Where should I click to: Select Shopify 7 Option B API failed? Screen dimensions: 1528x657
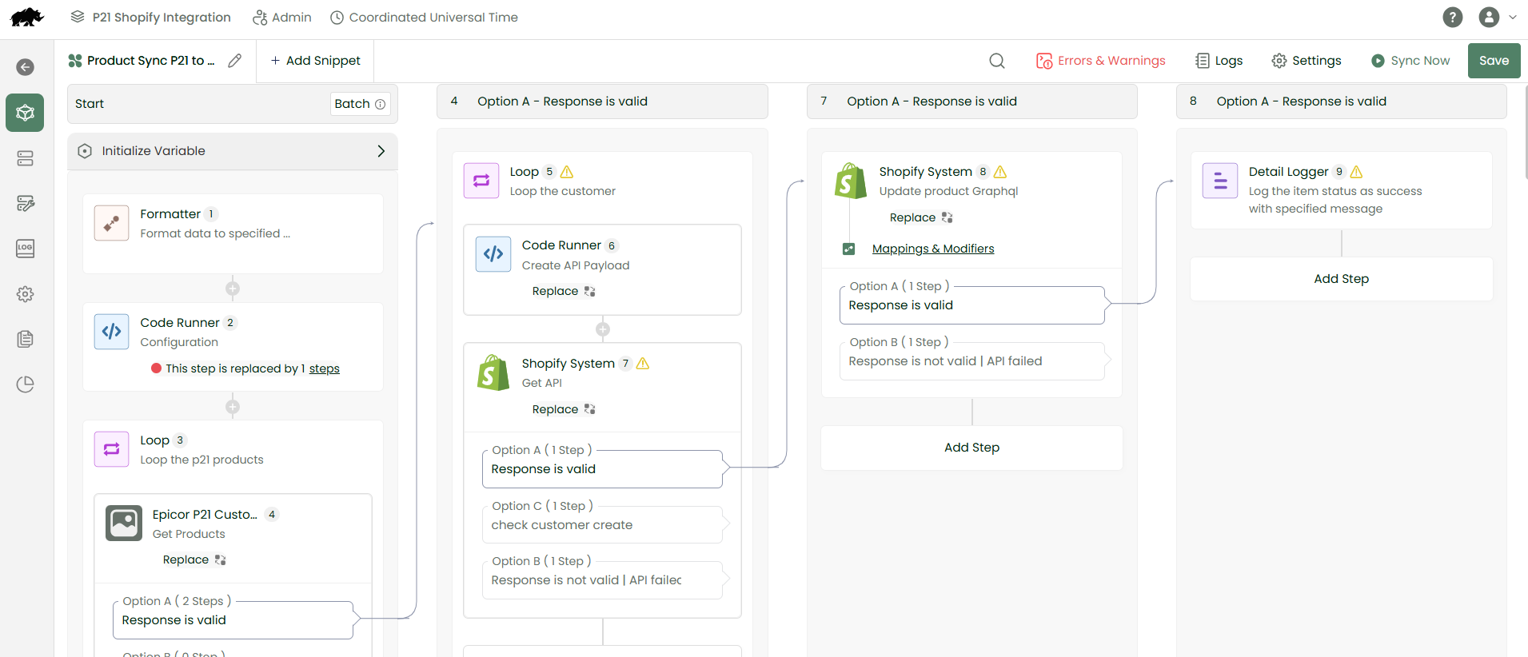click(x=602, y=580)
